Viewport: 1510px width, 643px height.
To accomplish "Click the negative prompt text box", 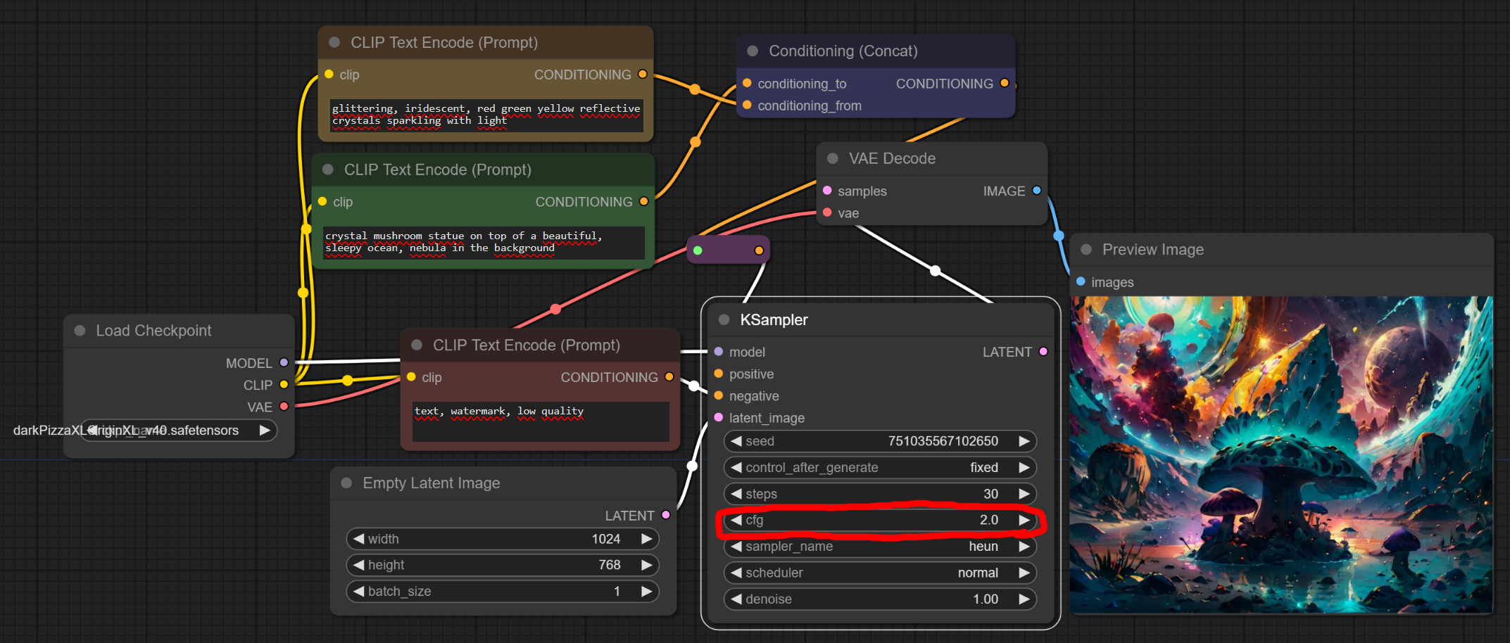I will 540,421.
